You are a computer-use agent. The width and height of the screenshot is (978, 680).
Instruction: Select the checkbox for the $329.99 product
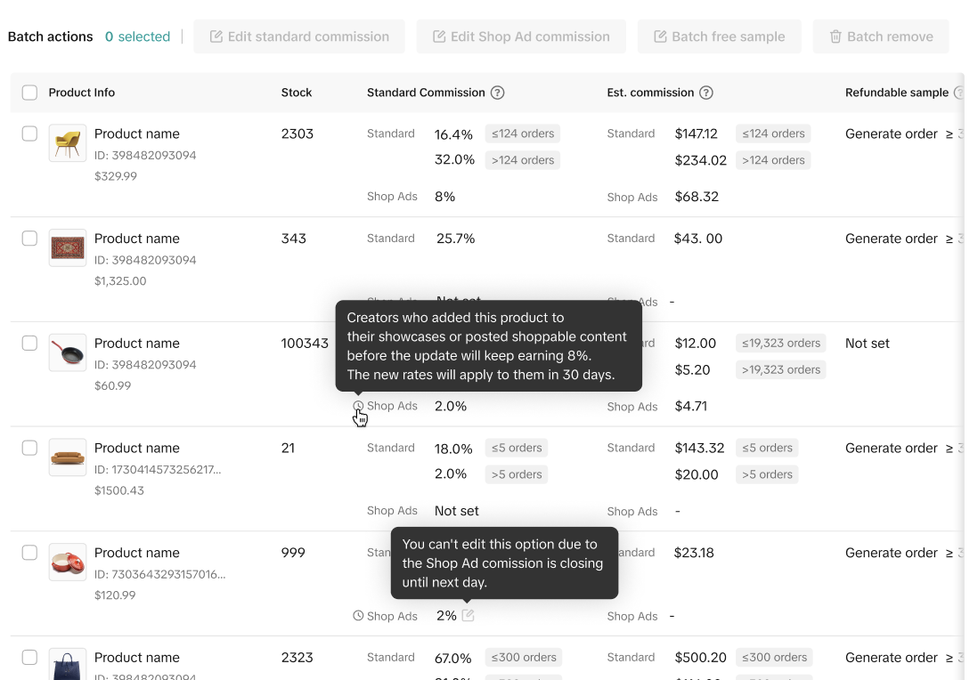point(29,134)
